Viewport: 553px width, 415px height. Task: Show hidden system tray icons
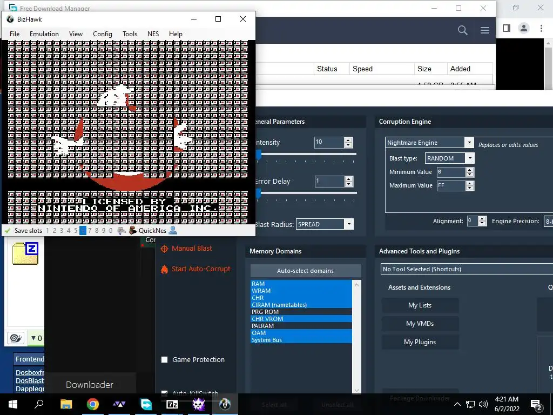[x=457, y=404]
